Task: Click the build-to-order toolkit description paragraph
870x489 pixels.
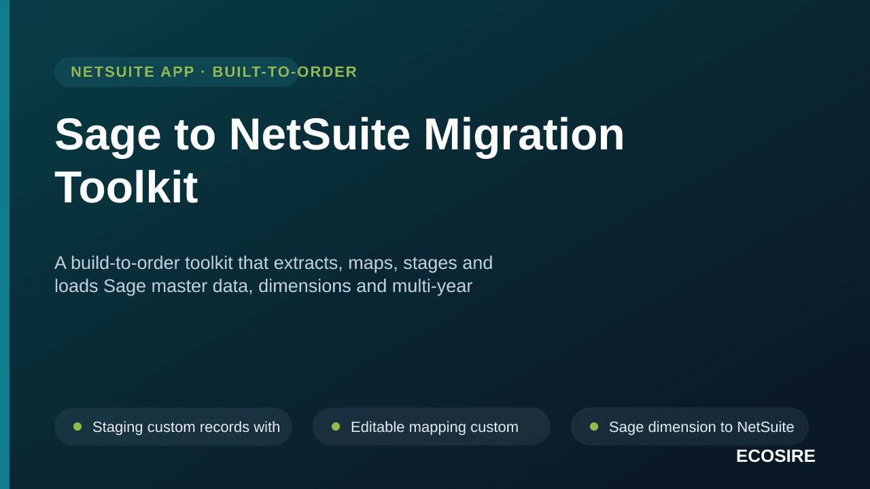Action: pyautogui.click(x=273, y=274)
